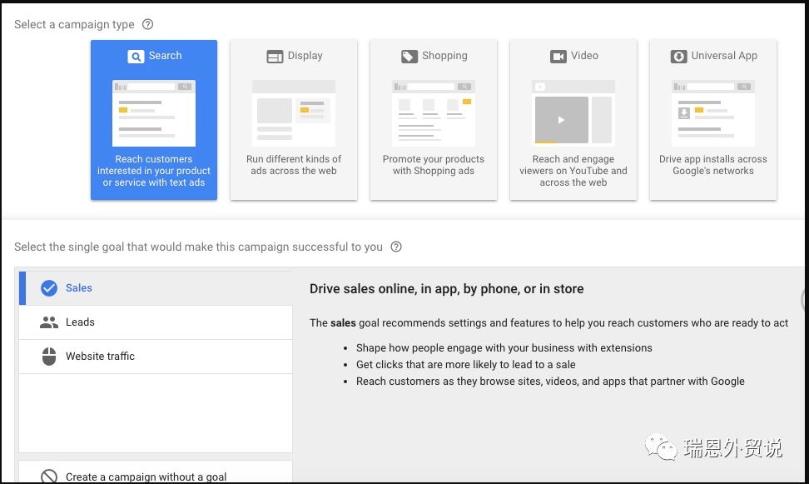Click the Display campaign icon
Viewport: 809px width, 484px height.
275,57
